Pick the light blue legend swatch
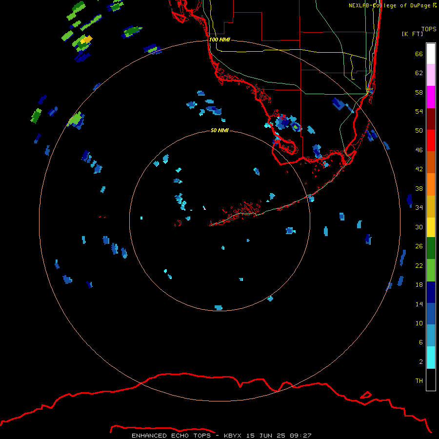This screenshot has width=439, height=439. (x=431, y=336)
